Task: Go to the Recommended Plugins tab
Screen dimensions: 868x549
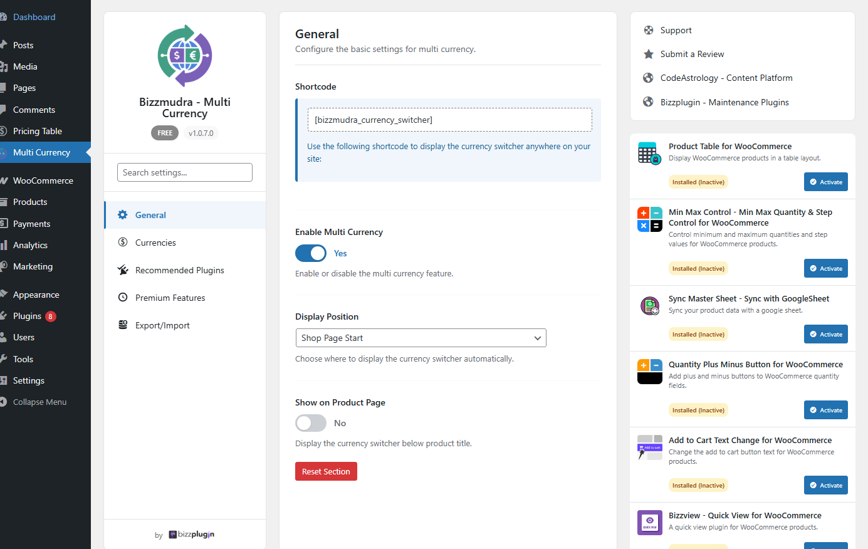Action: point(185,270)
